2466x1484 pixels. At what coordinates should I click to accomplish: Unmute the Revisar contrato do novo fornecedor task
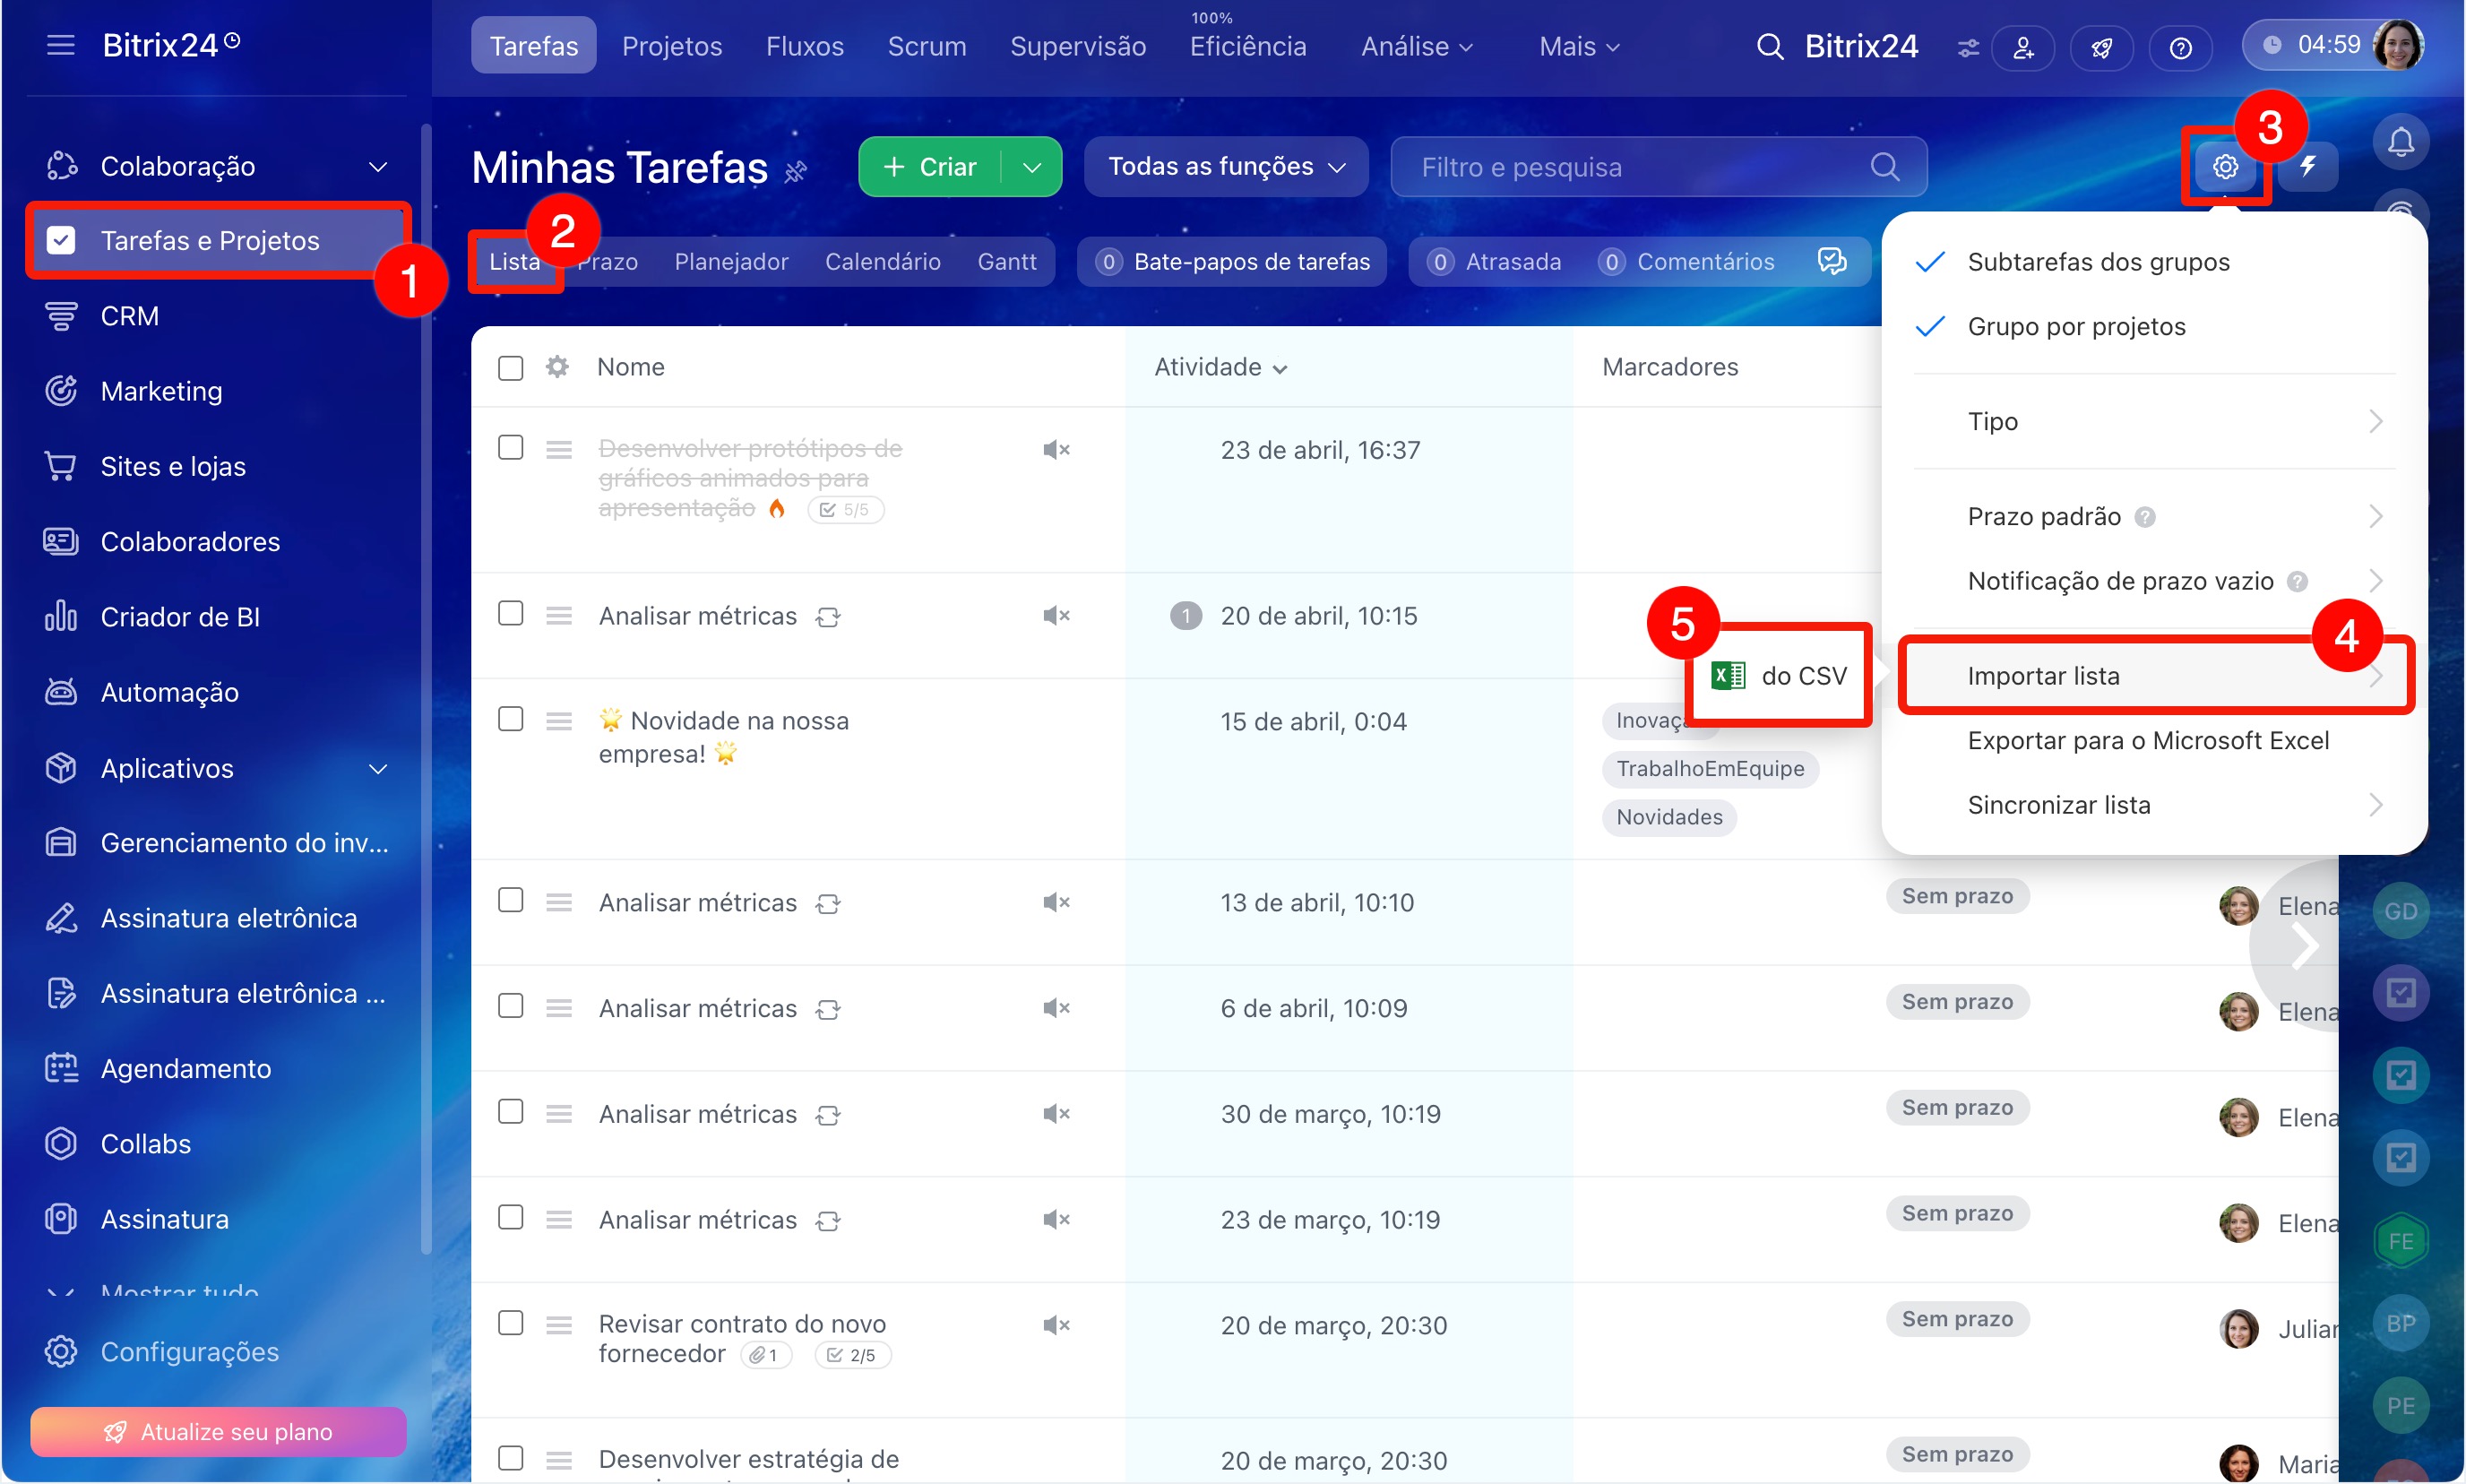(x=1056, y=1325)
